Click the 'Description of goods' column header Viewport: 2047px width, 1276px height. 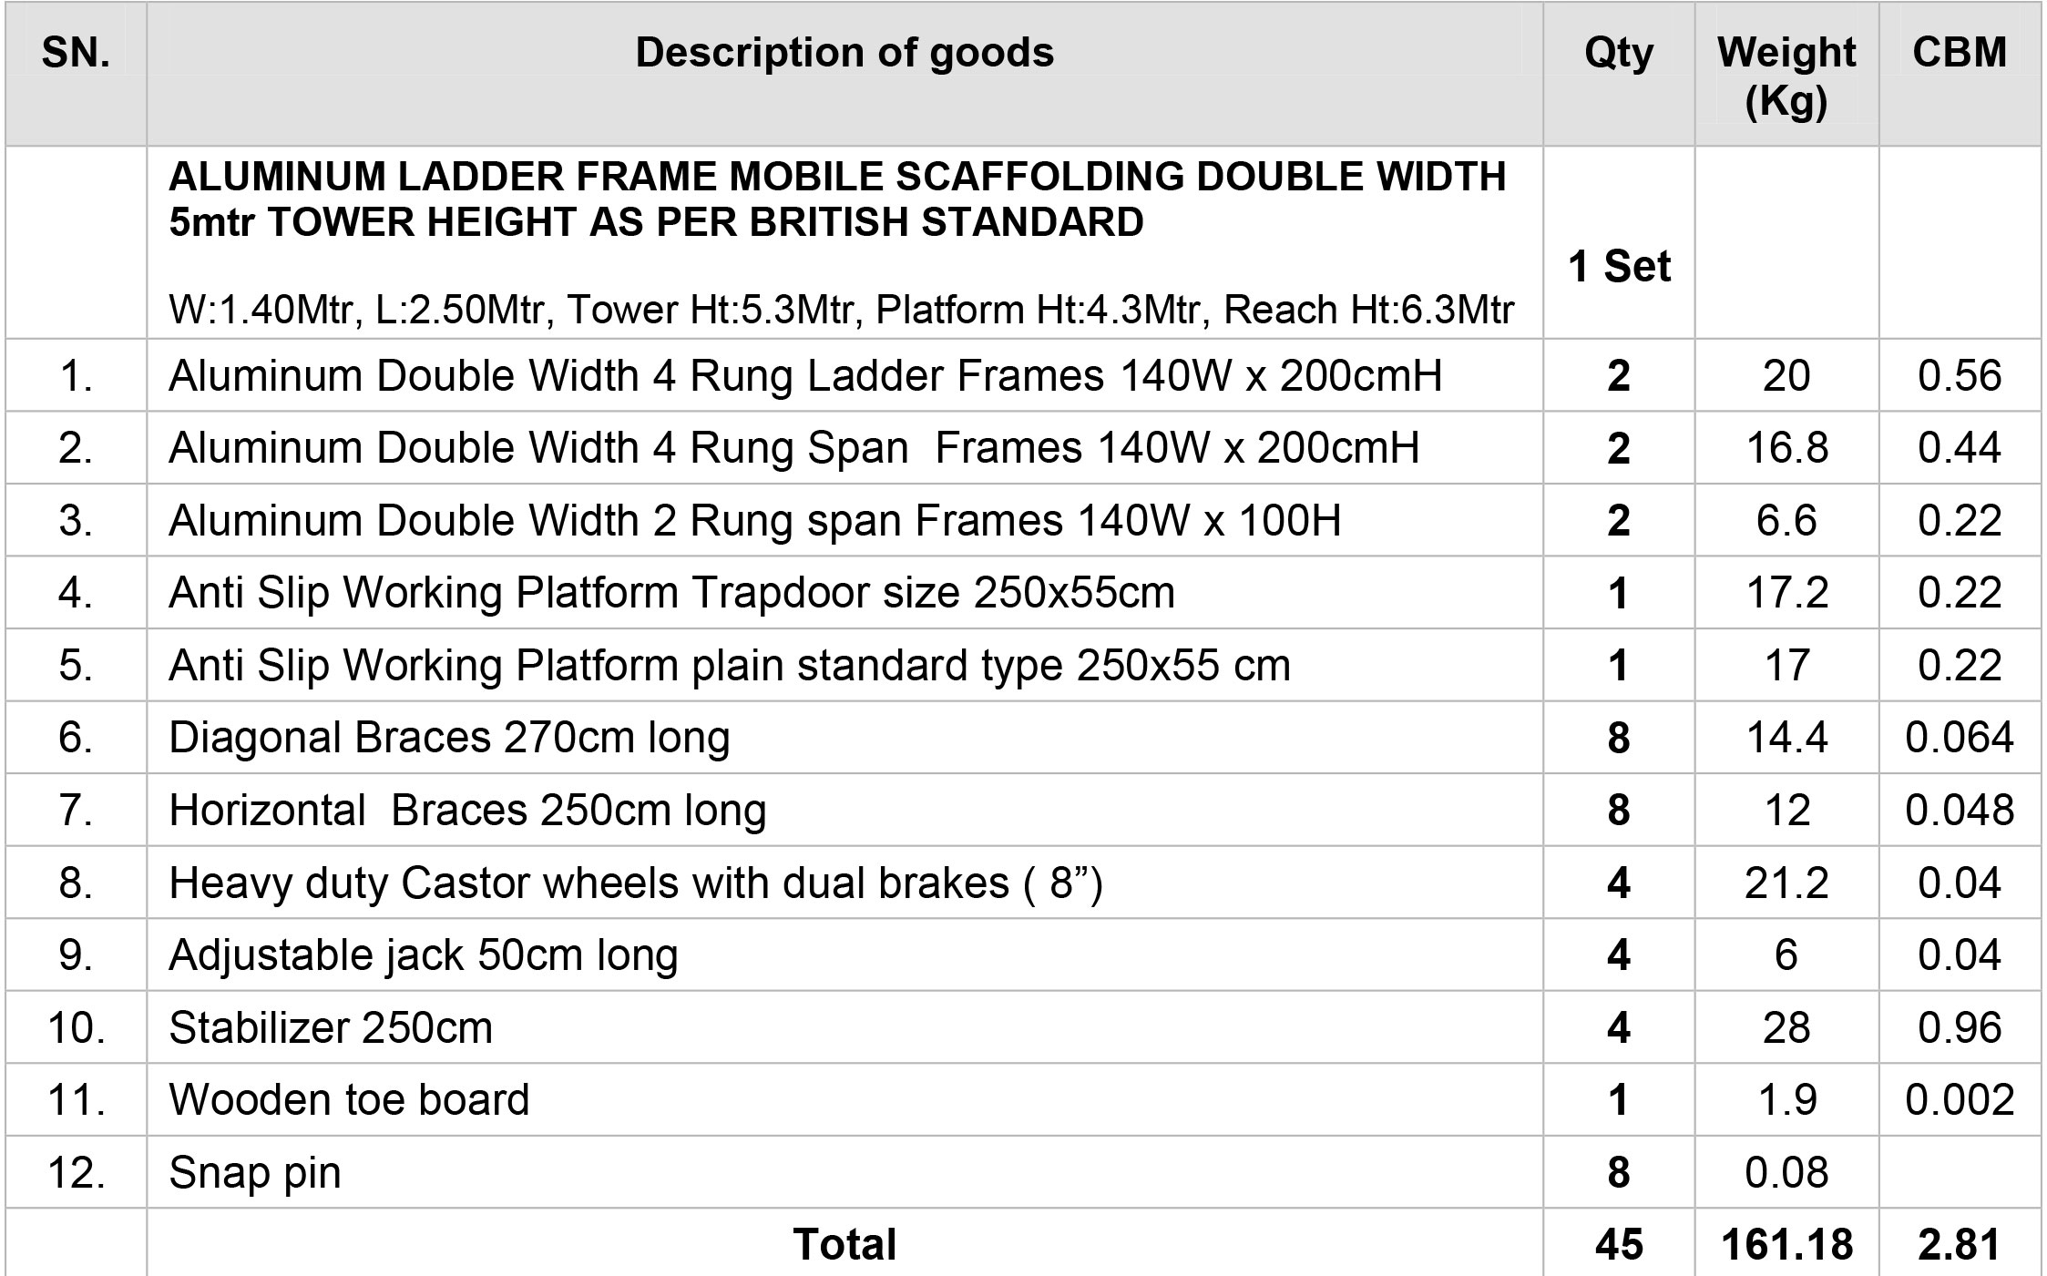(844, 53)
